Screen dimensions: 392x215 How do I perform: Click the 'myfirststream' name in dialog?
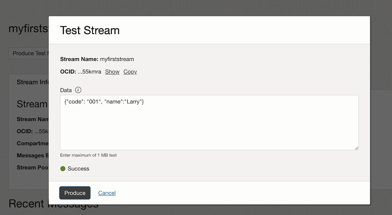click(117, 59)
